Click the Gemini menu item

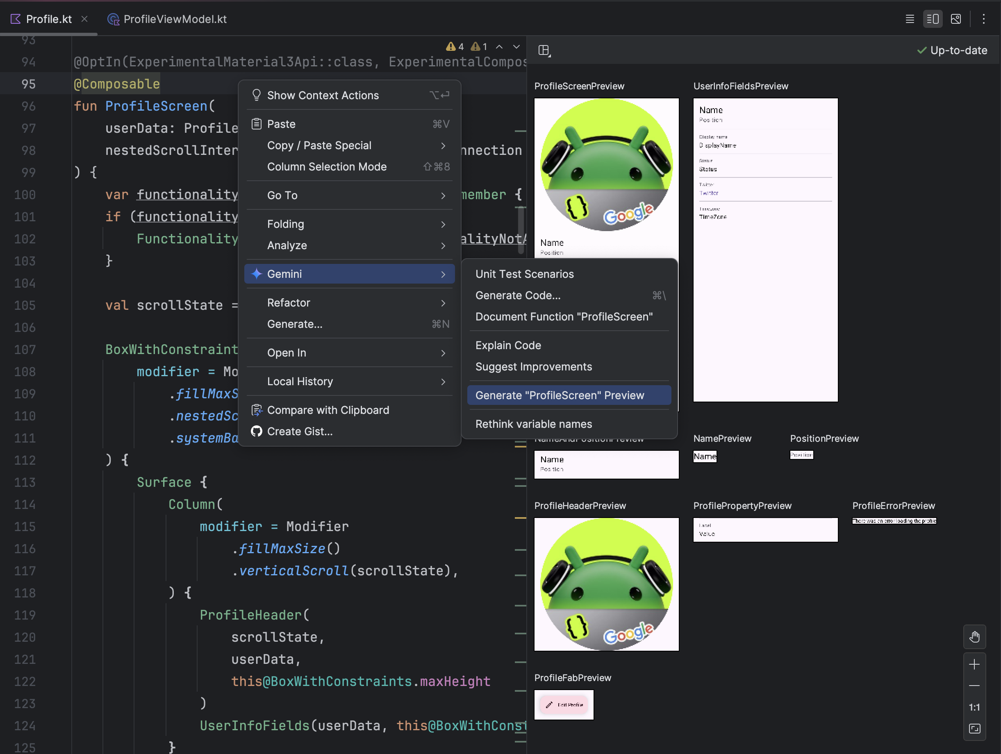tap(350, 274)
